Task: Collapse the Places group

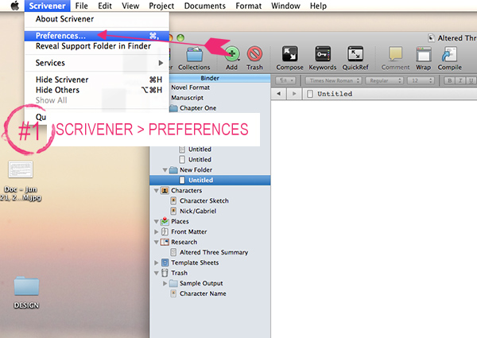Action: pyautogui.click(x=156, y=221)
